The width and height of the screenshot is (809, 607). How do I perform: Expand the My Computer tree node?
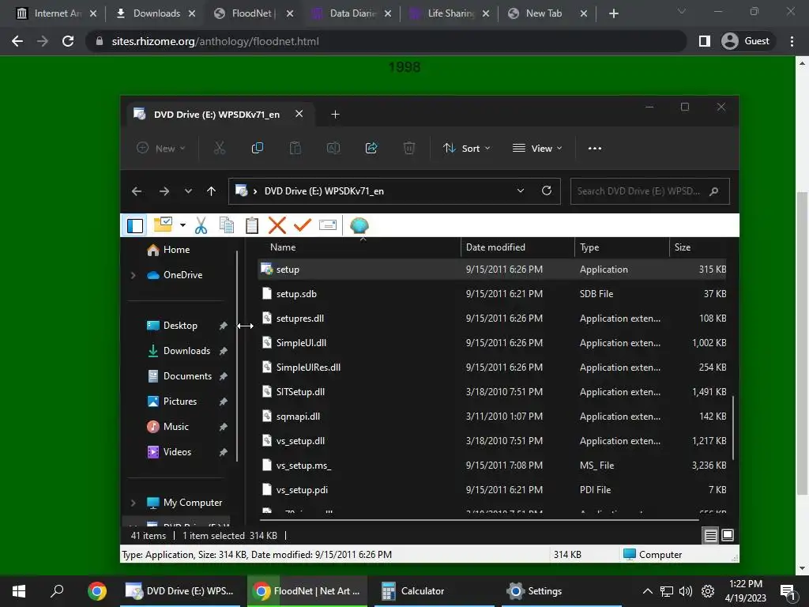[133, 503]
